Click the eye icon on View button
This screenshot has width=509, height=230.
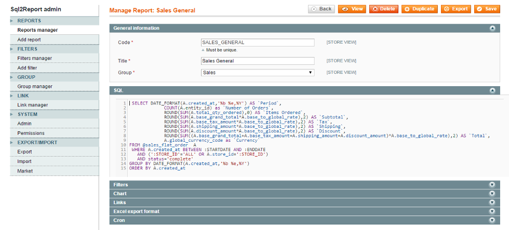pos(345,9)
